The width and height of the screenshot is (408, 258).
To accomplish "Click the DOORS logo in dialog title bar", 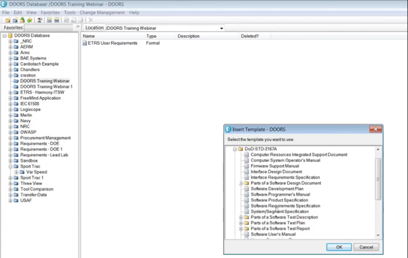I will pyautogui.click(x=228, y=129).
